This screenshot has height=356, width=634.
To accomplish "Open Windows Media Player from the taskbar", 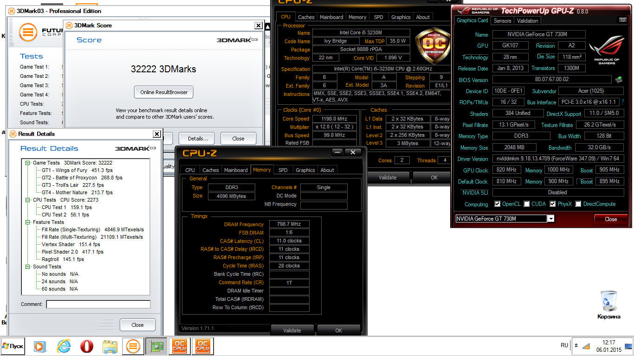I will pos(40,346).
